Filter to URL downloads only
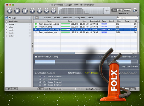144x106 pixels. 120,10
